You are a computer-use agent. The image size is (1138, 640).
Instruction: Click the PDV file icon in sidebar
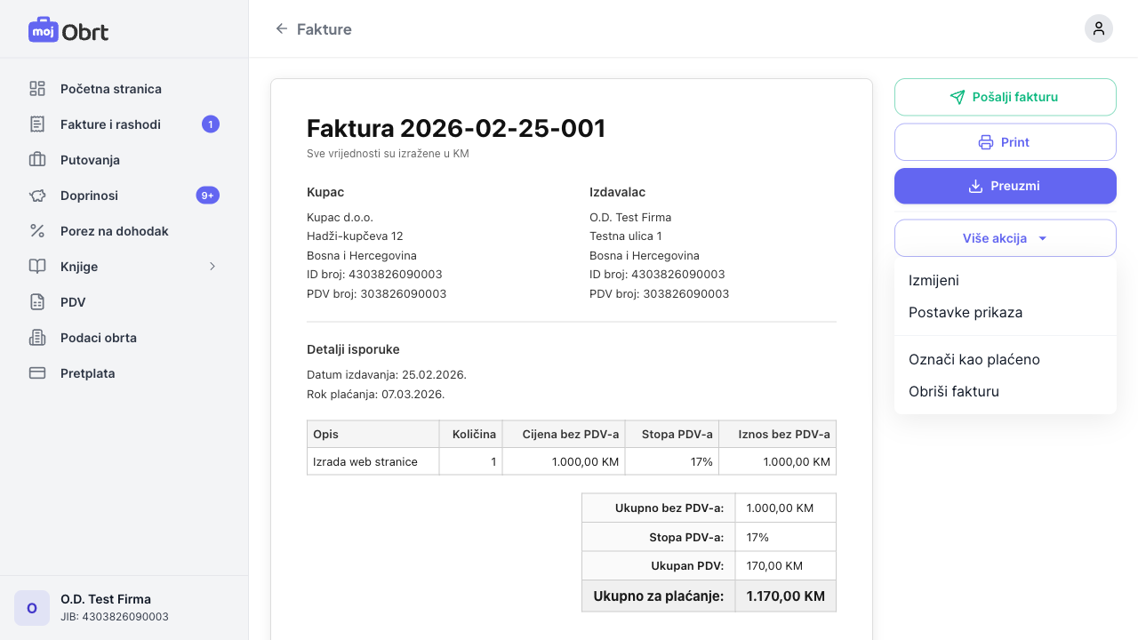[x=37, y=302]
